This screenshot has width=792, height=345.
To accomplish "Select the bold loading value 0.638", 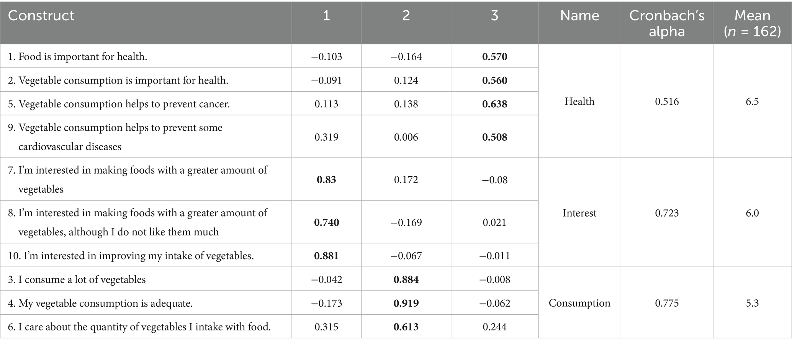I will 494,104.
